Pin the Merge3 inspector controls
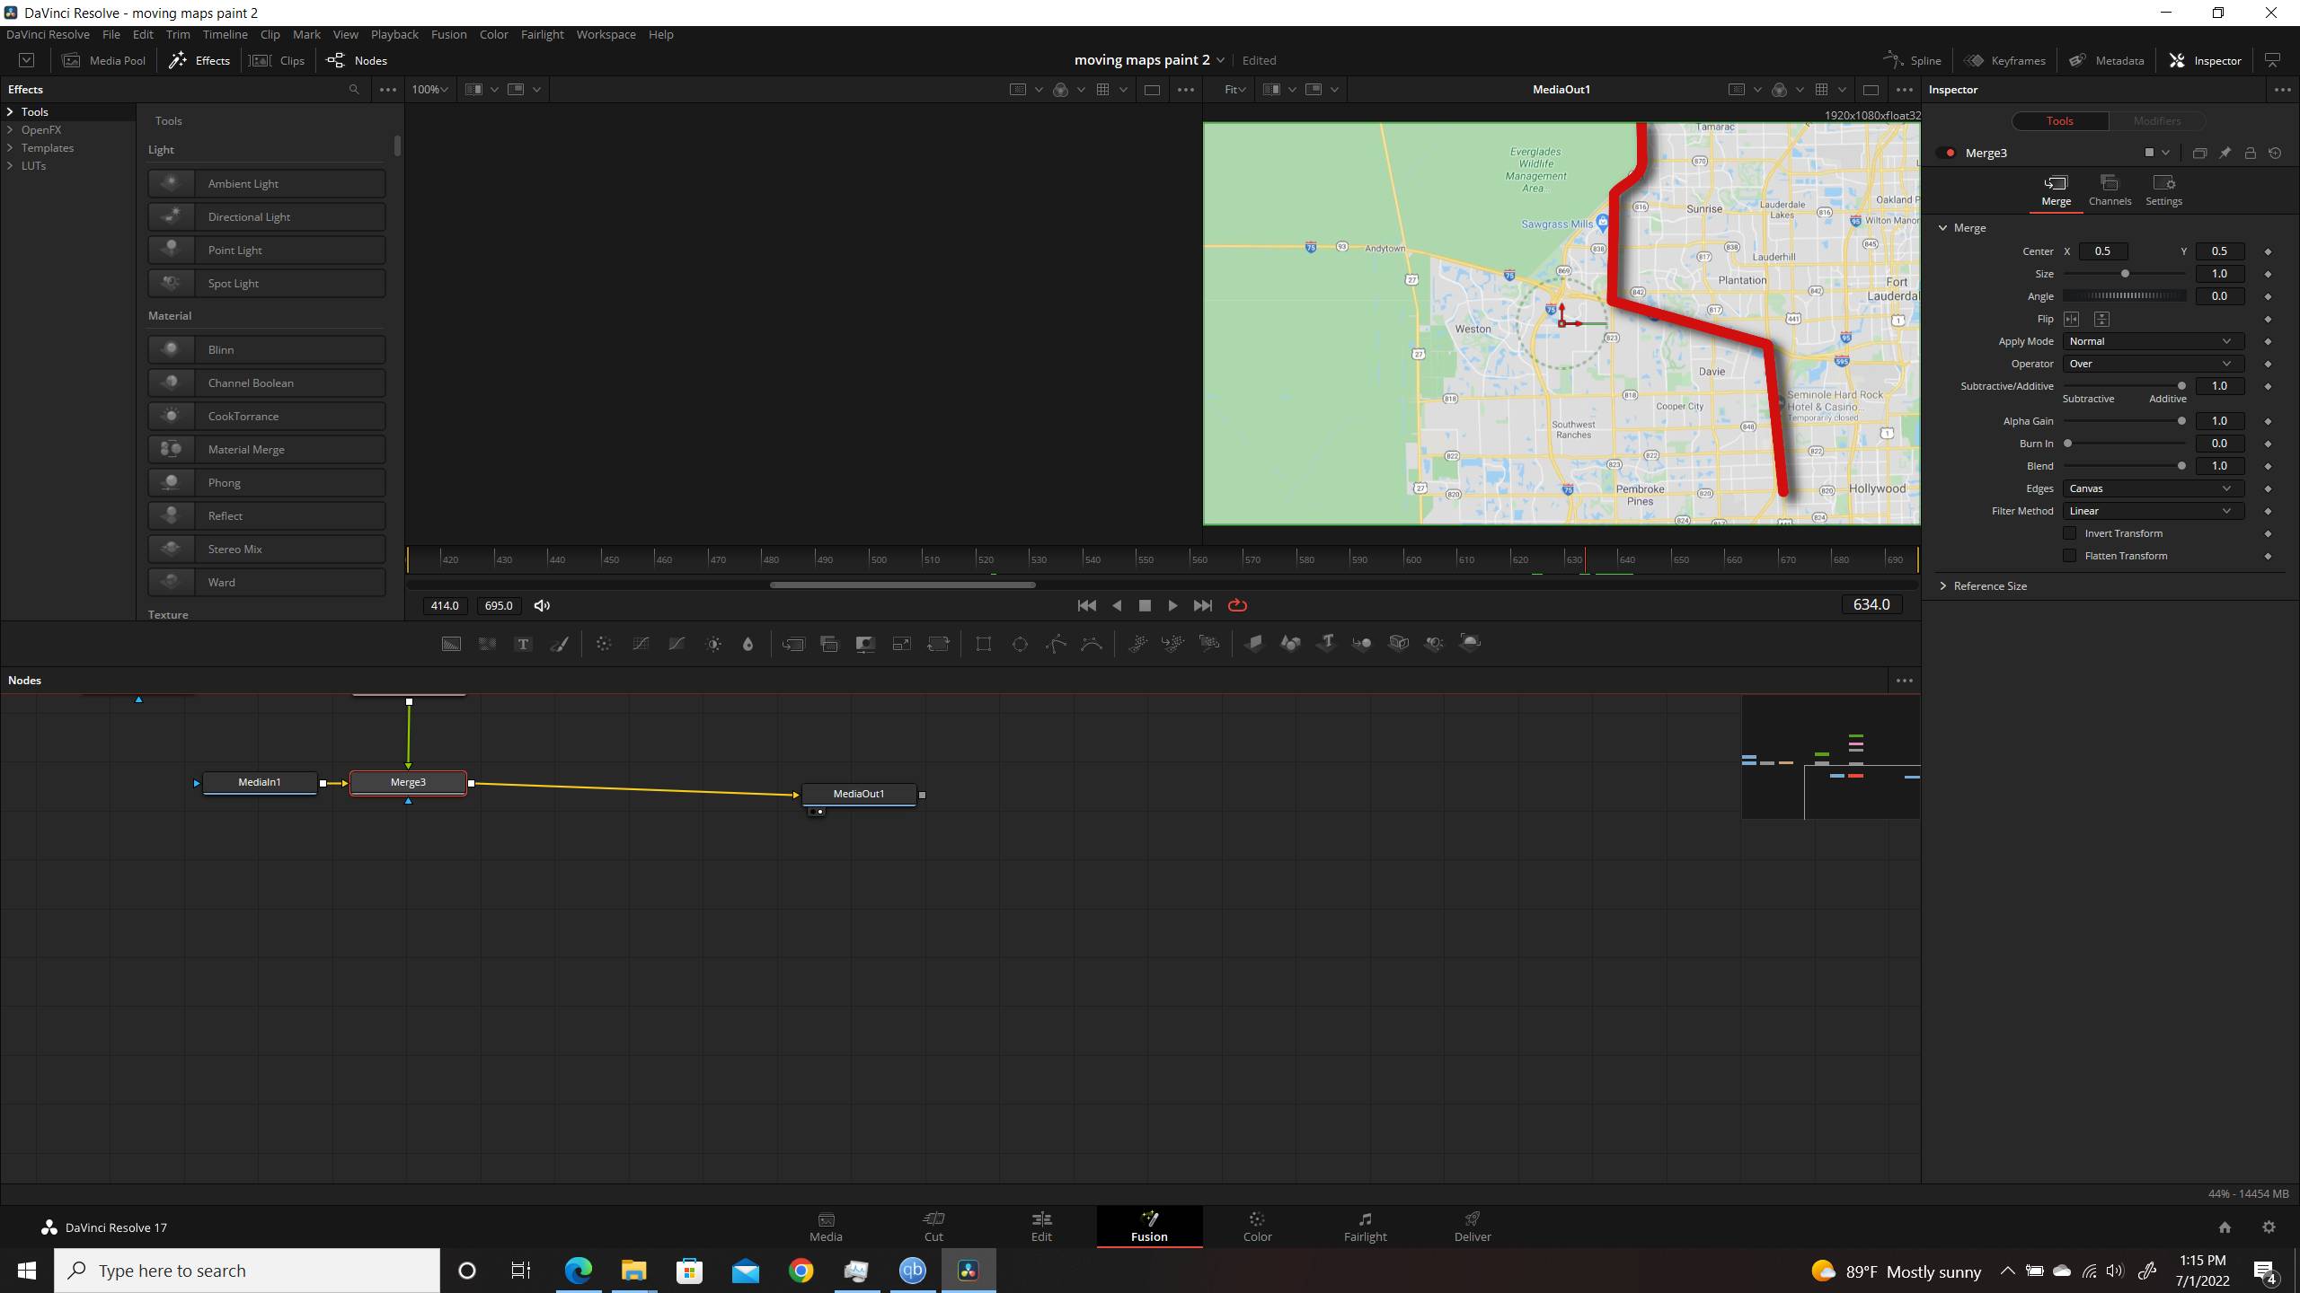The height and width of the screenshot is (1293, 2300). 2225,153
